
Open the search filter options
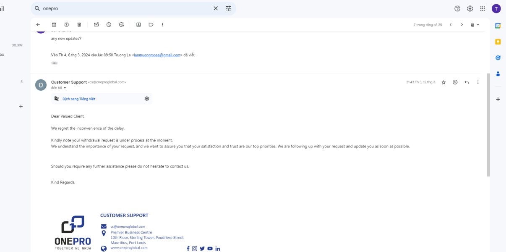pos(228,8)
